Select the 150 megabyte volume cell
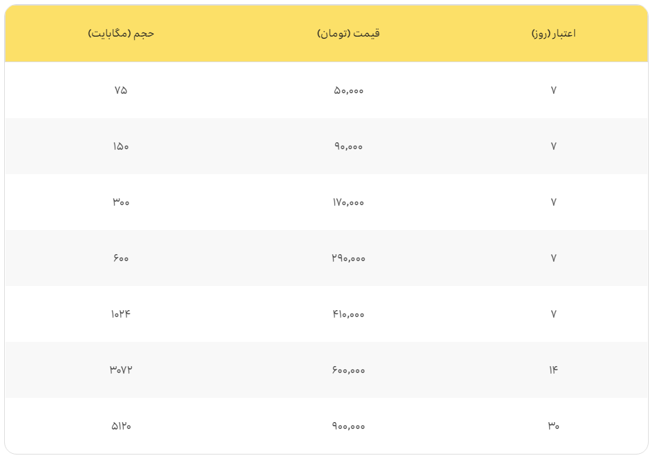 pyautogui.click(x=121, y=146)
